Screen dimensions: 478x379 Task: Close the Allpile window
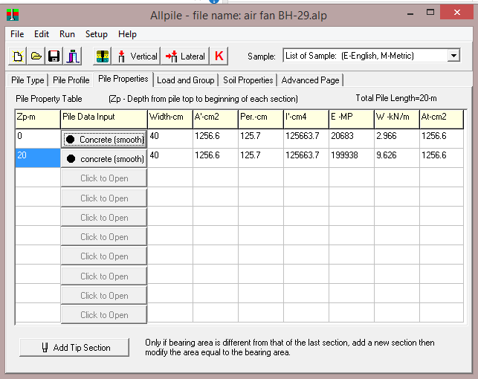point(456,13)
